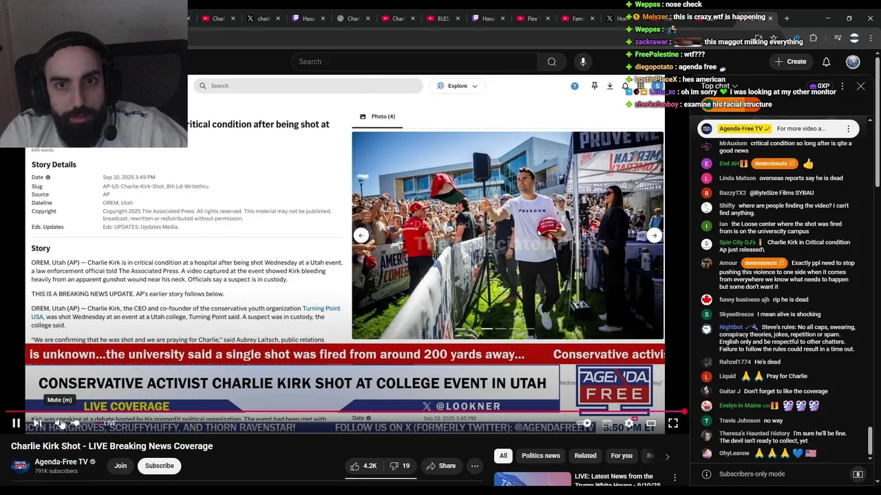
Task: Click the YouTube search magnifier button
Action: 551,62
